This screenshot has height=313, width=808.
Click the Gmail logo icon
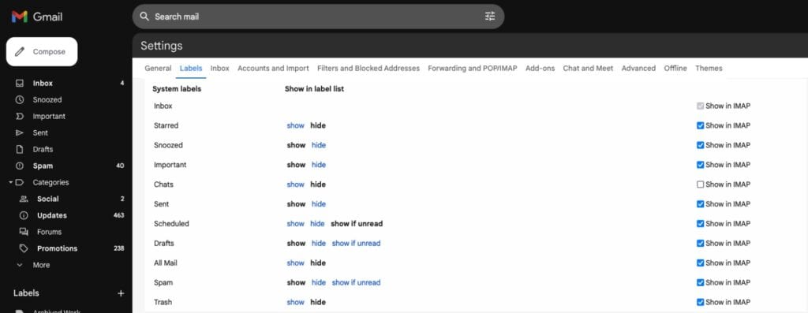[20, 17]
